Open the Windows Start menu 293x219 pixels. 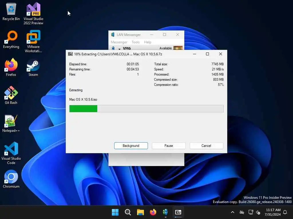coord(115,212)
